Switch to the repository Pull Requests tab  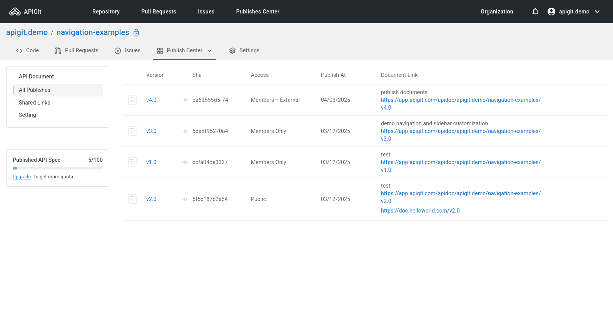[77, 50]
